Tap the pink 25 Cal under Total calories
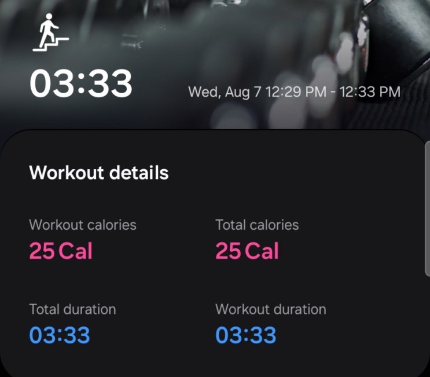 click(247, 251)
